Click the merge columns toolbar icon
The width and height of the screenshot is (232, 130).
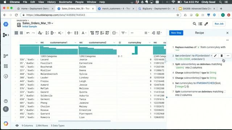coord(76,33)
